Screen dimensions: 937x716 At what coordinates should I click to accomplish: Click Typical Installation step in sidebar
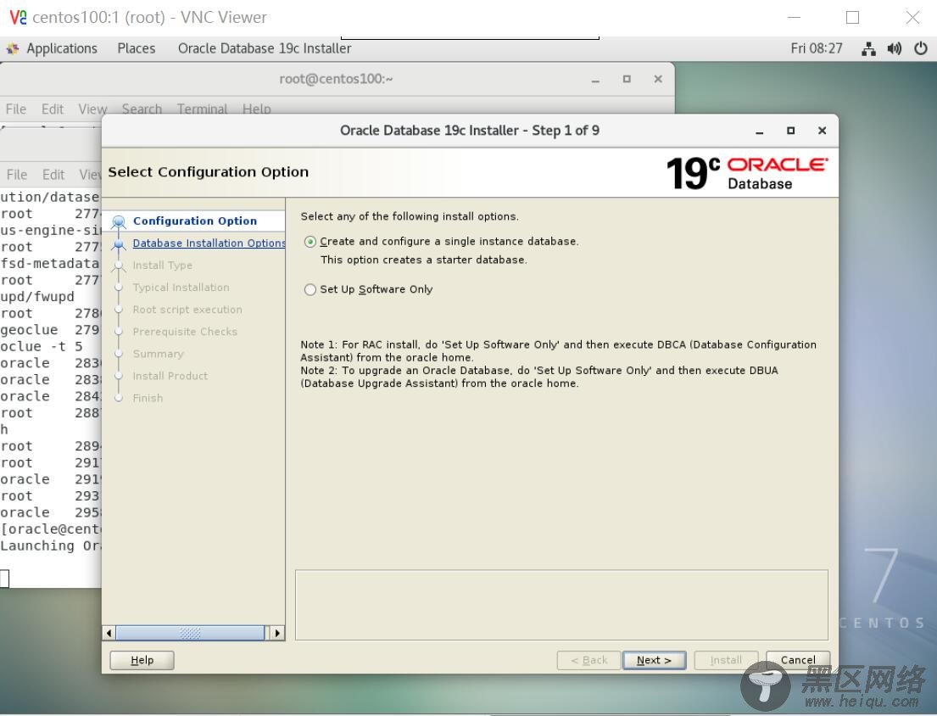pyautogui.click(x=181, y=288)
